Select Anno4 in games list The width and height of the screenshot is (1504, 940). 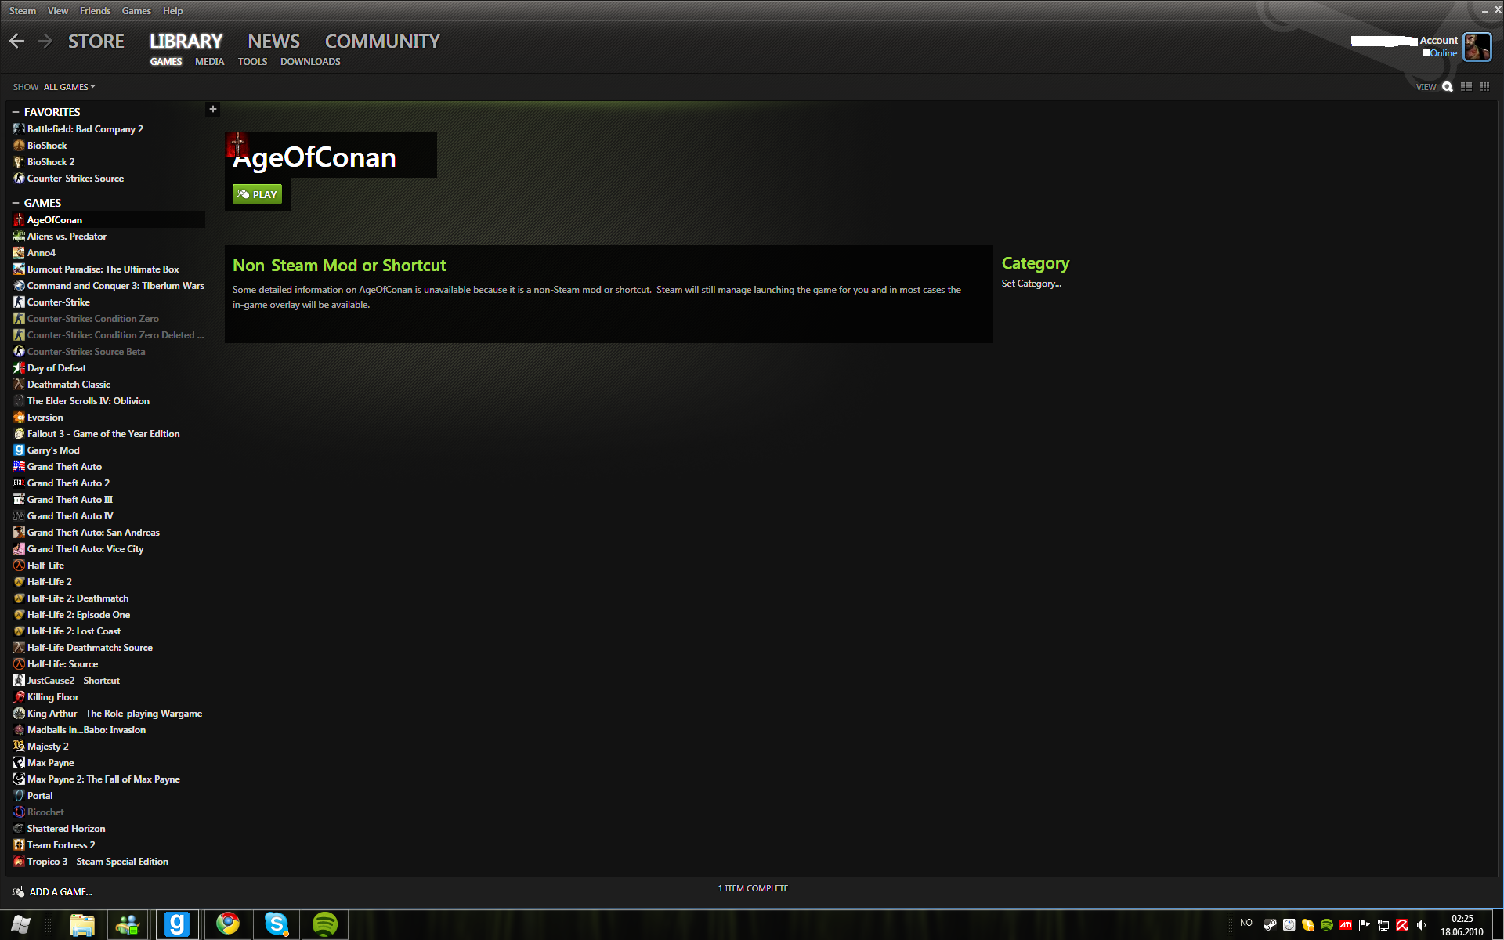click(x=108, y=253)
